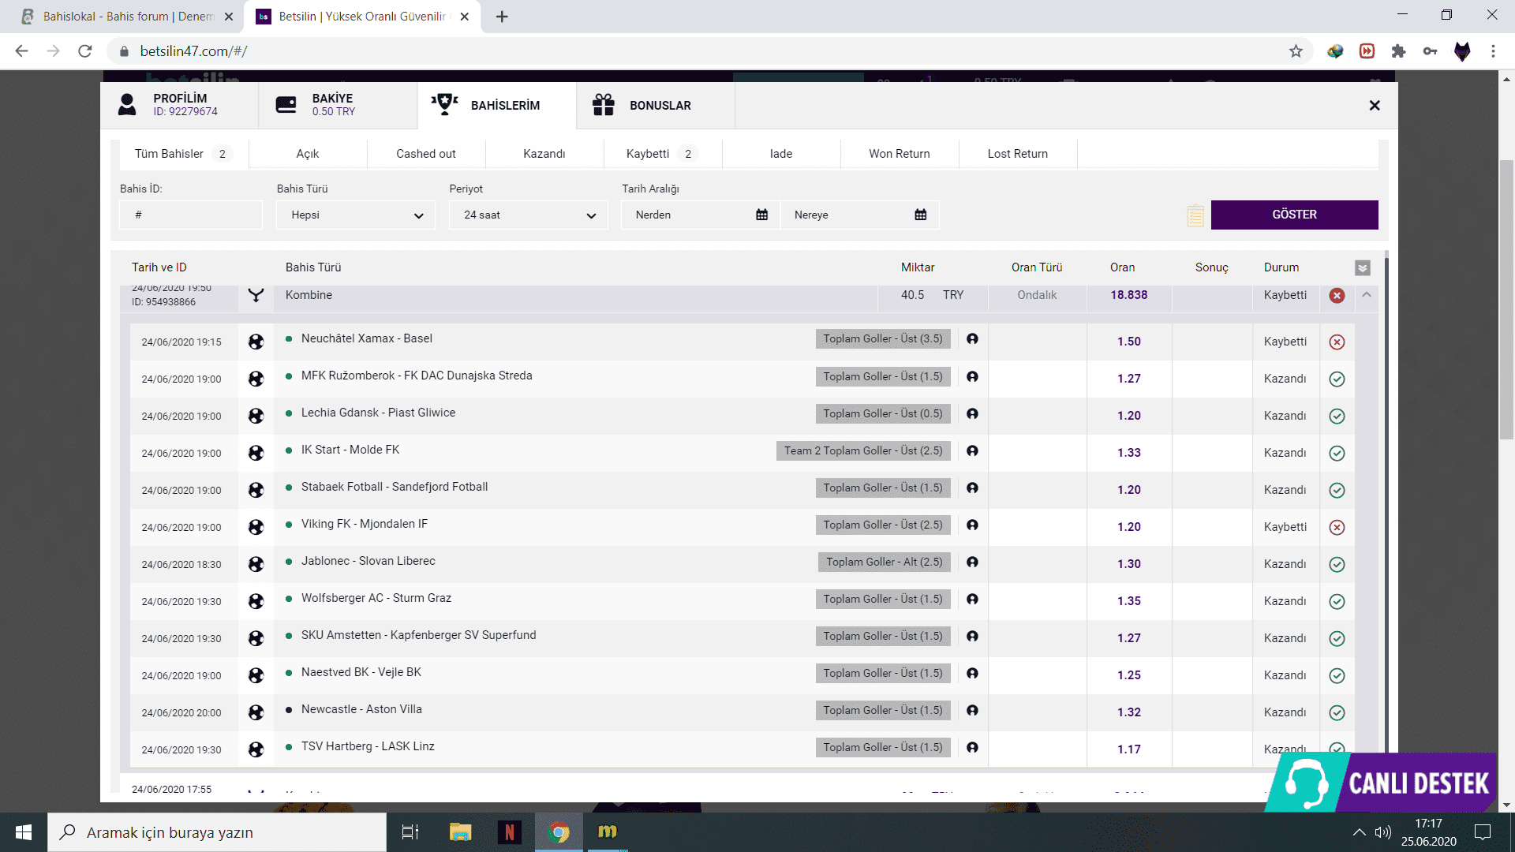Click Toplam Goller - Alt (2.5) market label

(x=884, y=562)
